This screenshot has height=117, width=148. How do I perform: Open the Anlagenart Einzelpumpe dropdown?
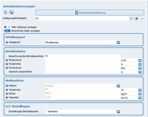(119, 42)
